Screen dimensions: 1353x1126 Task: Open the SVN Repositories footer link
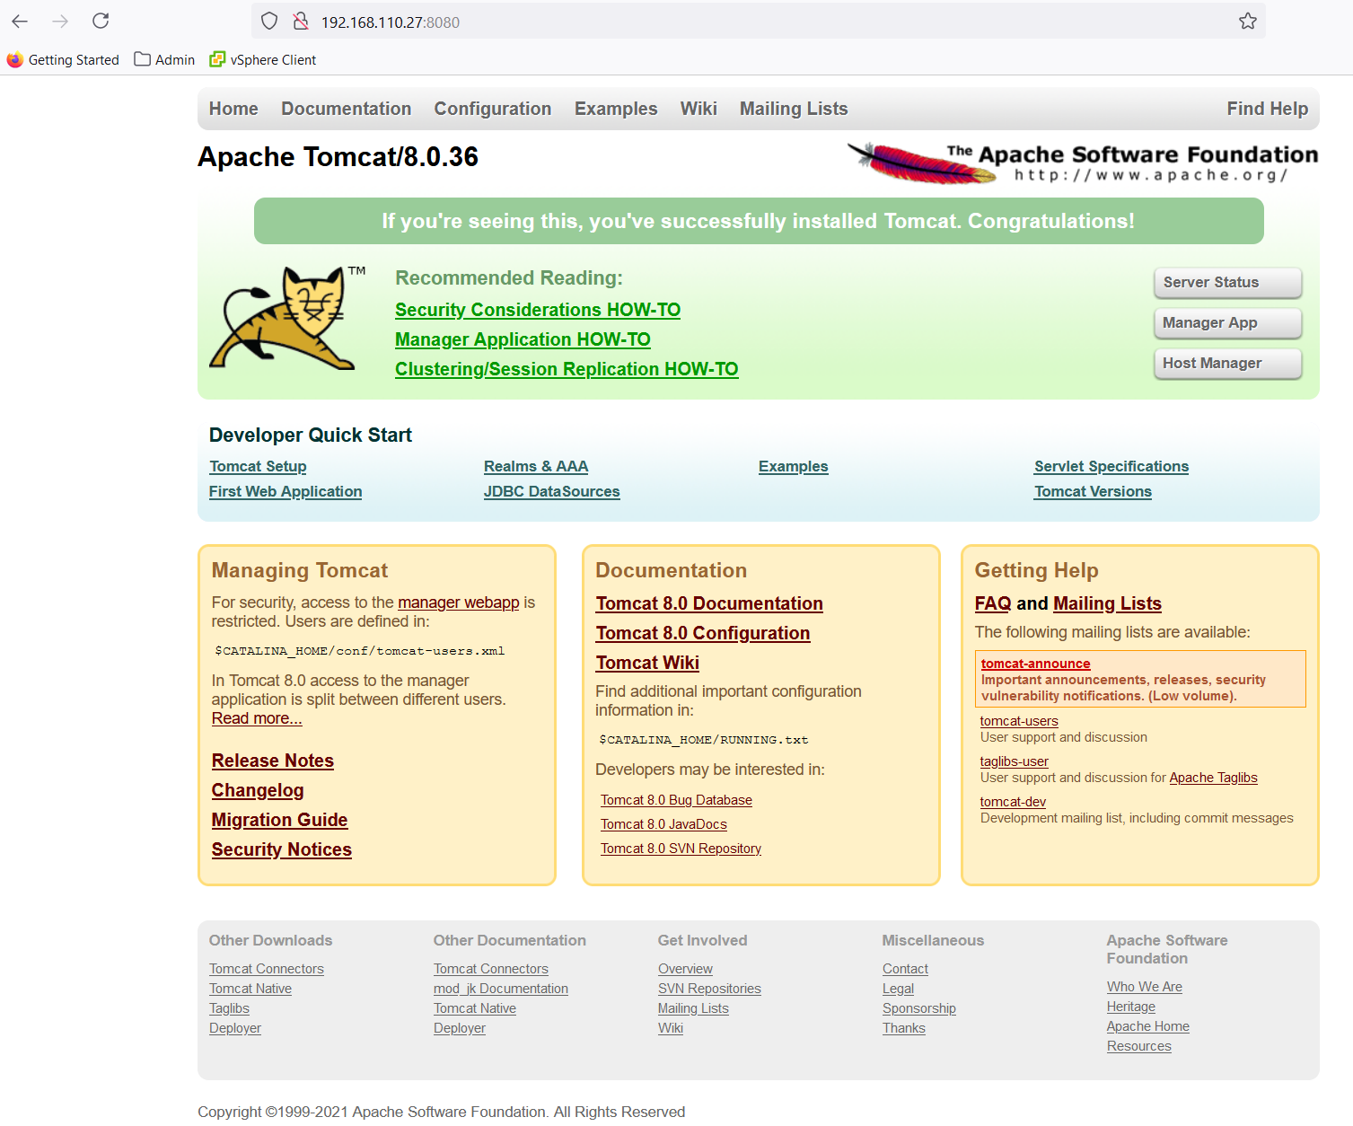[709, 989]
